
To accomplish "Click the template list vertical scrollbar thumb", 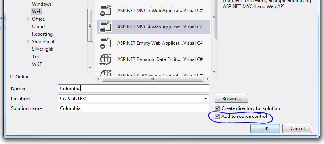I will [215, 20].
